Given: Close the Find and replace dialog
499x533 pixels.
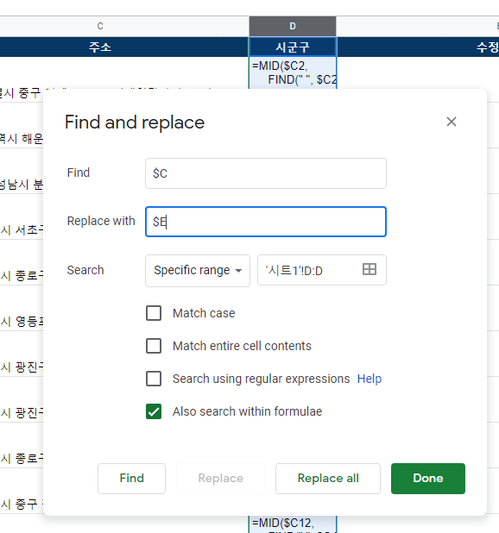Looking at the screenshot, I should coord(451,122).
